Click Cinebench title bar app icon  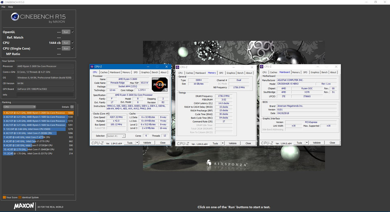pyautogui.click(x=2, y=2)
